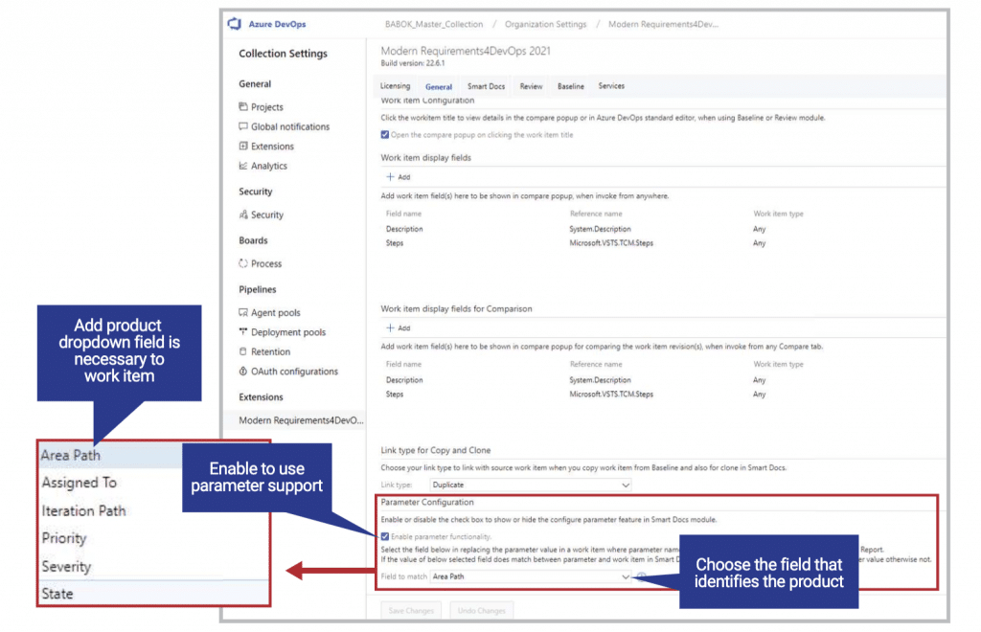The image size is (981, 632).
Task: Go to the Review tab
Action: tap(531, 86)
